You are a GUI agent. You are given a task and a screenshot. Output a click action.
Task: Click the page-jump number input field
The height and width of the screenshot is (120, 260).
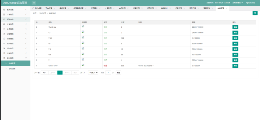click(x=108, y=73)
